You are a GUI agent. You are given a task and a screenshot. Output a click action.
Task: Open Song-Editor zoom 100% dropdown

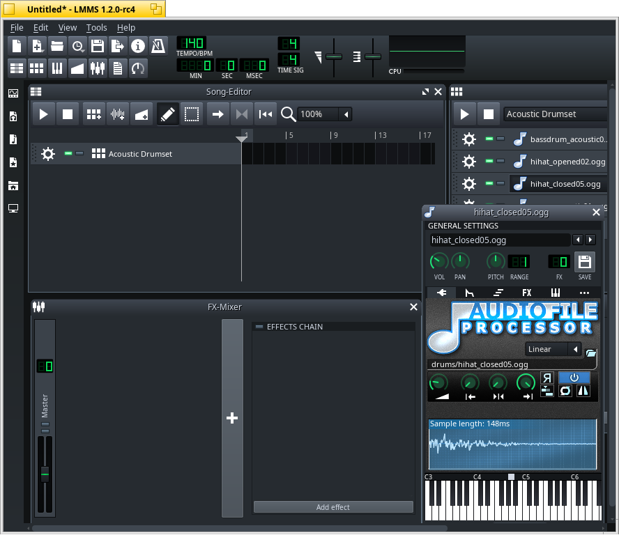coord(324,114)
